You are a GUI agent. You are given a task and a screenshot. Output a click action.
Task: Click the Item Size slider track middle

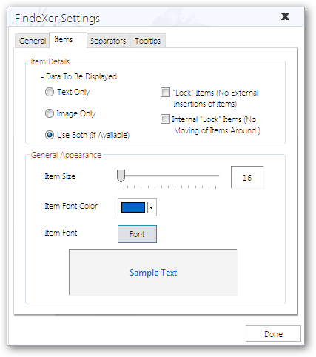pos(168,176)
